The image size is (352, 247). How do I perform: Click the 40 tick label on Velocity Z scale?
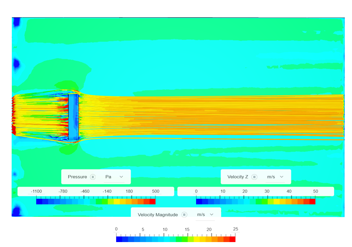tap(289, 191)
